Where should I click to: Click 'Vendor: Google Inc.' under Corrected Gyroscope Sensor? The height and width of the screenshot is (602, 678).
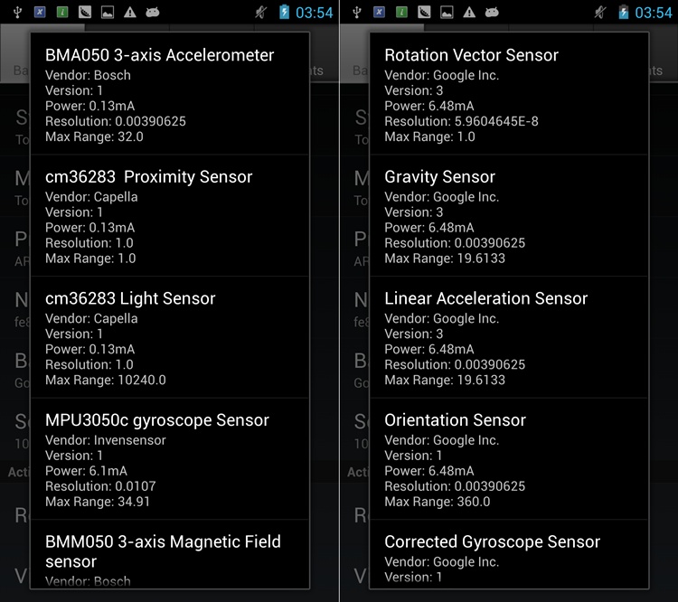(441, 562)
